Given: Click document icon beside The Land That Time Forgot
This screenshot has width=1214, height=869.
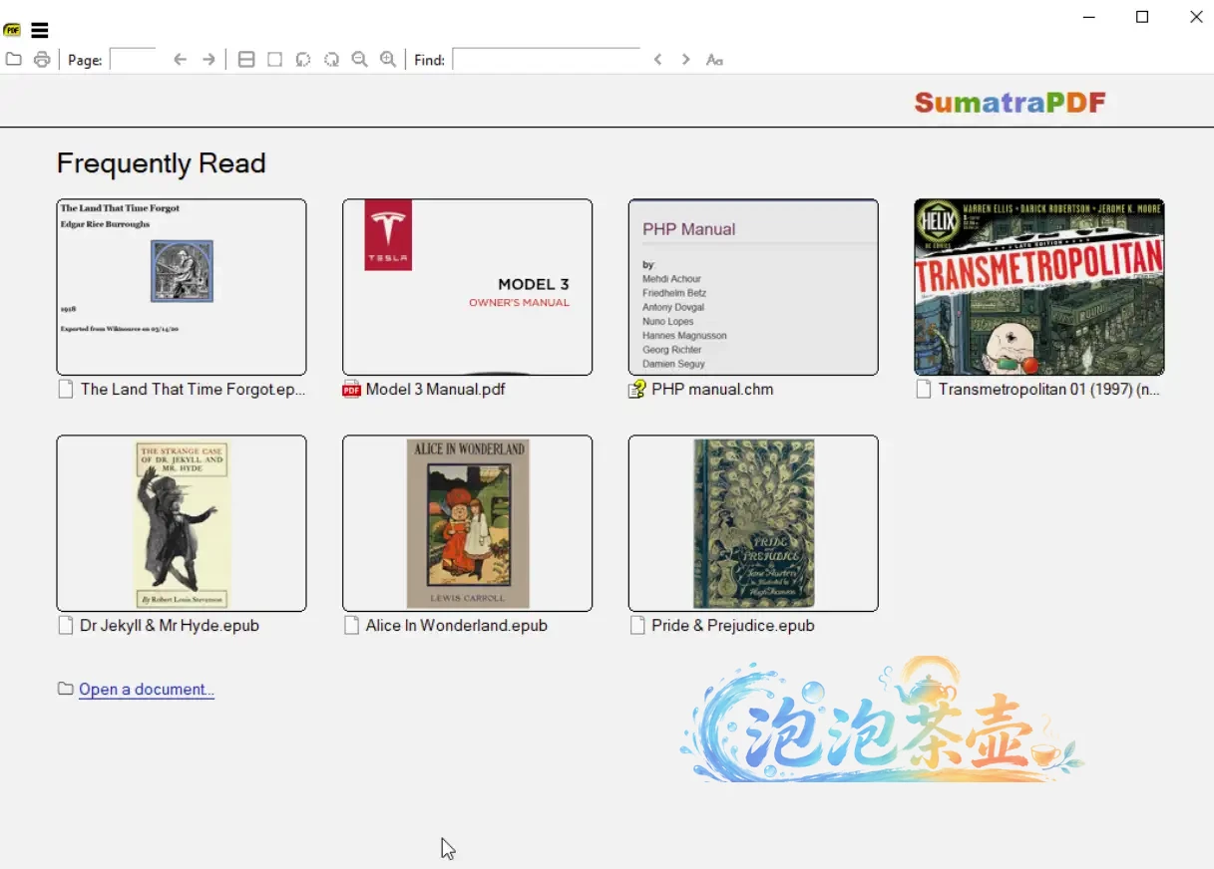Looking at the screenshot, I should coord(66,390).
